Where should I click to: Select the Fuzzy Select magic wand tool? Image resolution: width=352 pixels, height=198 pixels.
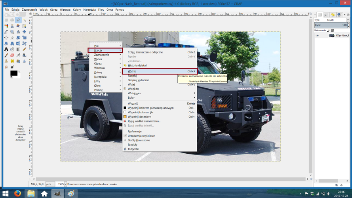pos(24,20)
